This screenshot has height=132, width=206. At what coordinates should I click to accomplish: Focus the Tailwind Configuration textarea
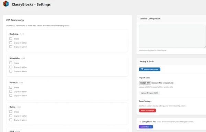point(172,36)
